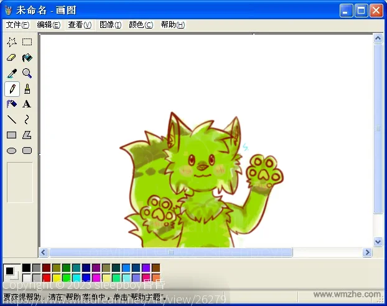Open the 颜色(C) menu
The height and width of the screenshot is (306, 387).
click(141, 25)
